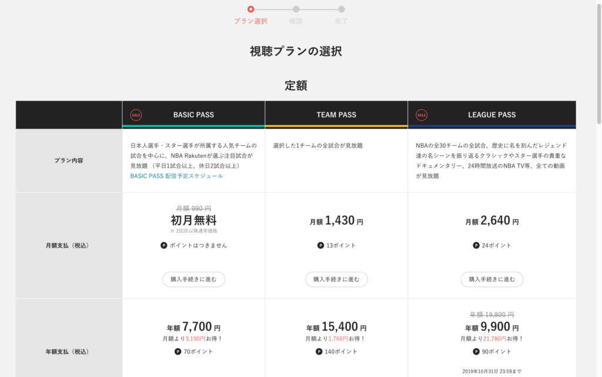Select the LEAGUE PASS column header

coord(492,115)
